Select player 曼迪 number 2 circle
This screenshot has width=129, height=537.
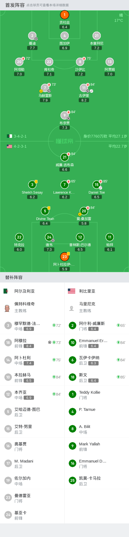[32, 36]
